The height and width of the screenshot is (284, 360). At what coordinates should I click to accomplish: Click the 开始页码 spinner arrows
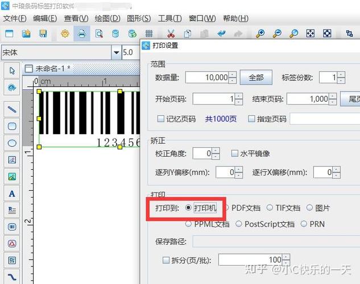(x=239, y=99)
